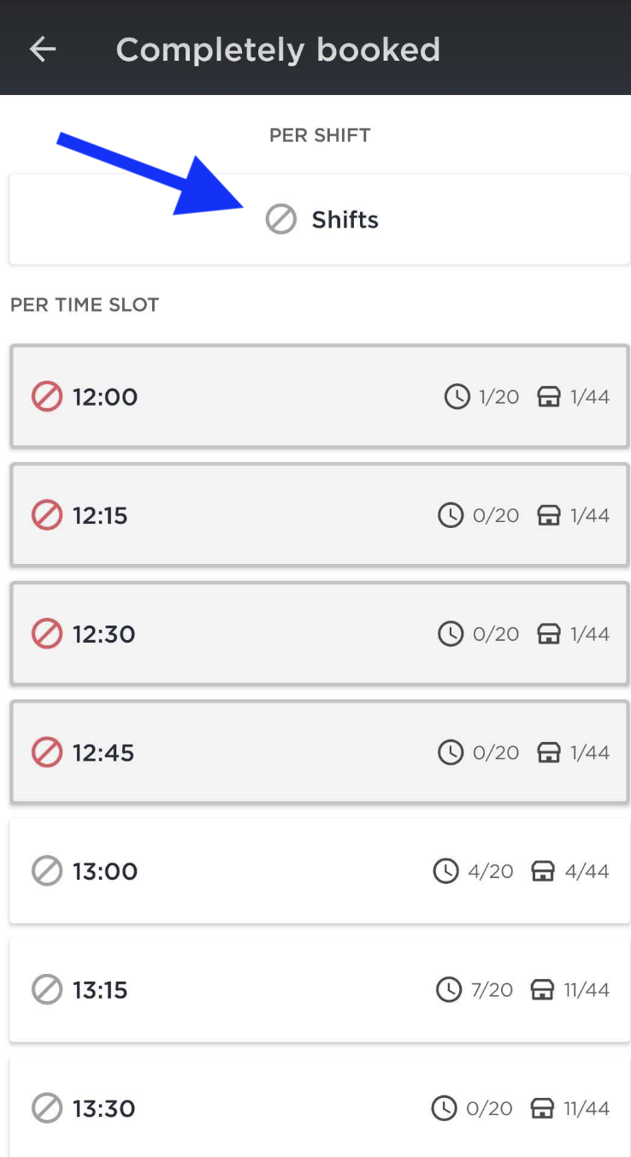This screenshot has height=1157, width=631.
Task: Unblock the 12:00 time slot icon
Action: [x=47, y=397]
